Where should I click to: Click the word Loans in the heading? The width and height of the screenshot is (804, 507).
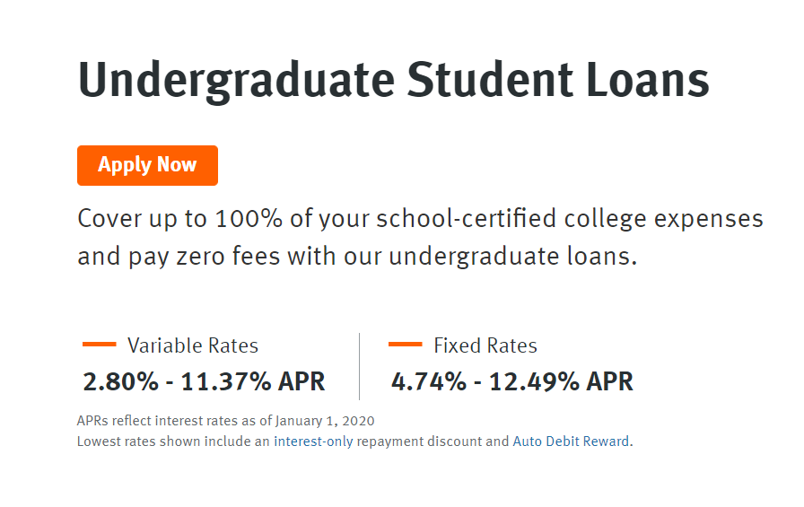point(648,80)
